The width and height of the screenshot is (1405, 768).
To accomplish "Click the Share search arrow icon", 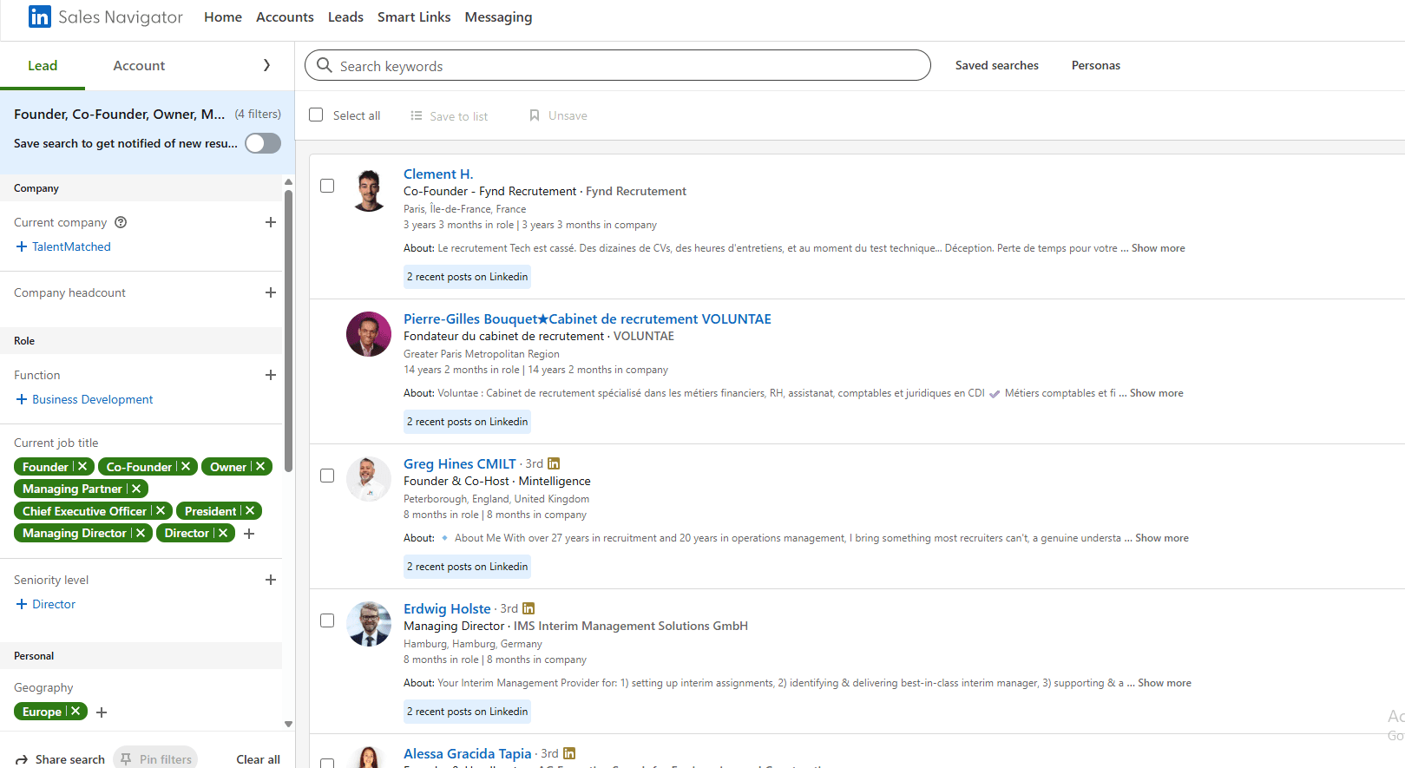I will (22, 759).
